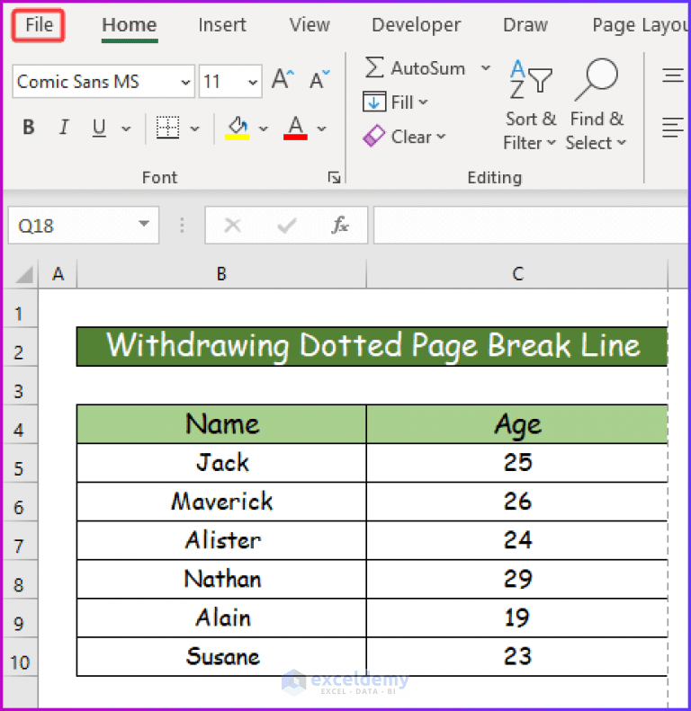Toggle bold formatting
The width and height of the screenshot is (691, 711).
click(29, 128)
